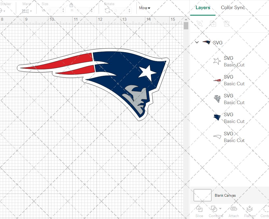Click the Contour icon
269x219 pixels.
click(266, 209)
